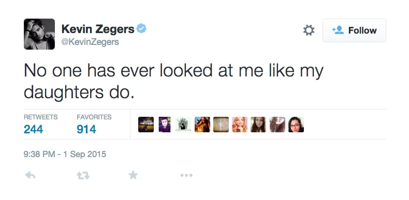Open the gear settings menu on the tweet
The image size is (409, 200).
[309, 30]
